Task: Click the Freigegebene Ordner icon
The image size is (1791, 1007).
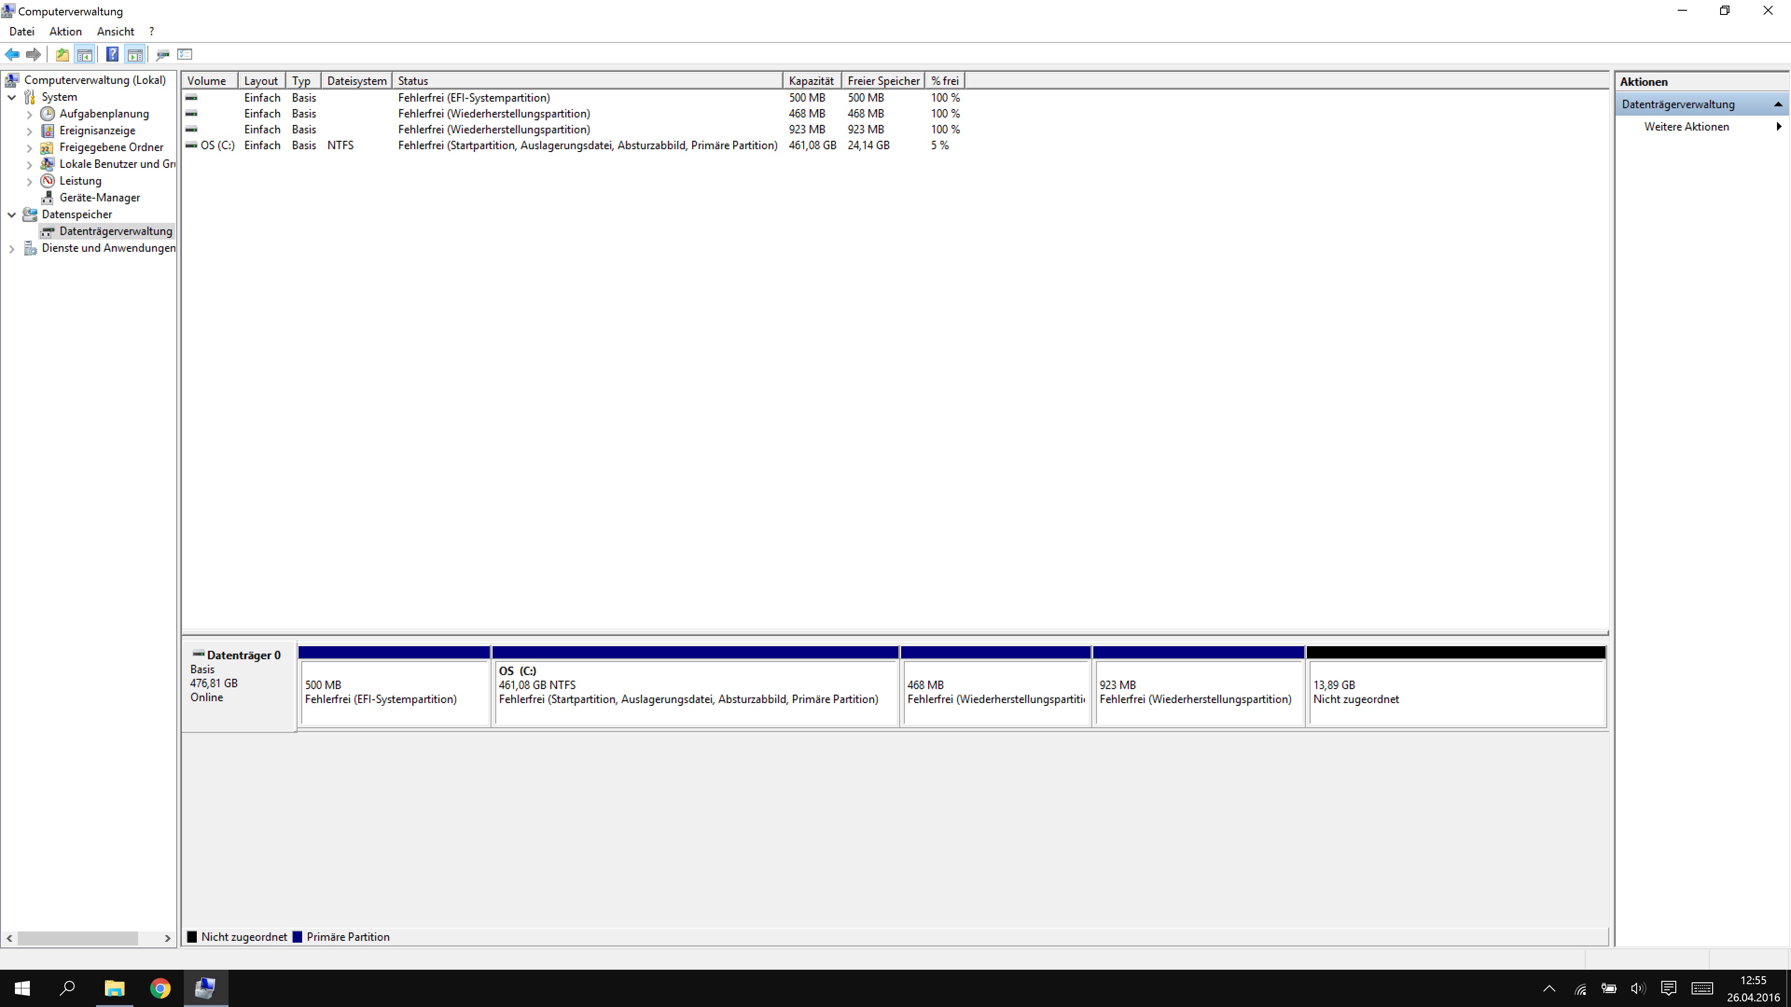Action: point(47,147)
